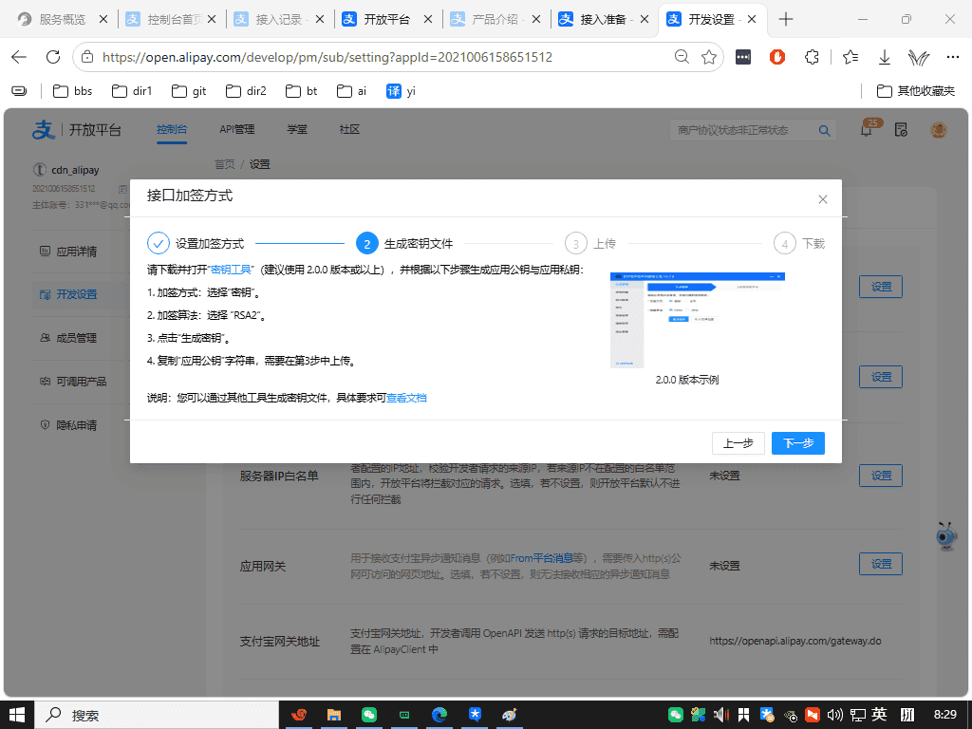Open the Windows Start menu
The width and height of the screenshot is (972, 729).
pyautogui.click(x=17, y=715)
